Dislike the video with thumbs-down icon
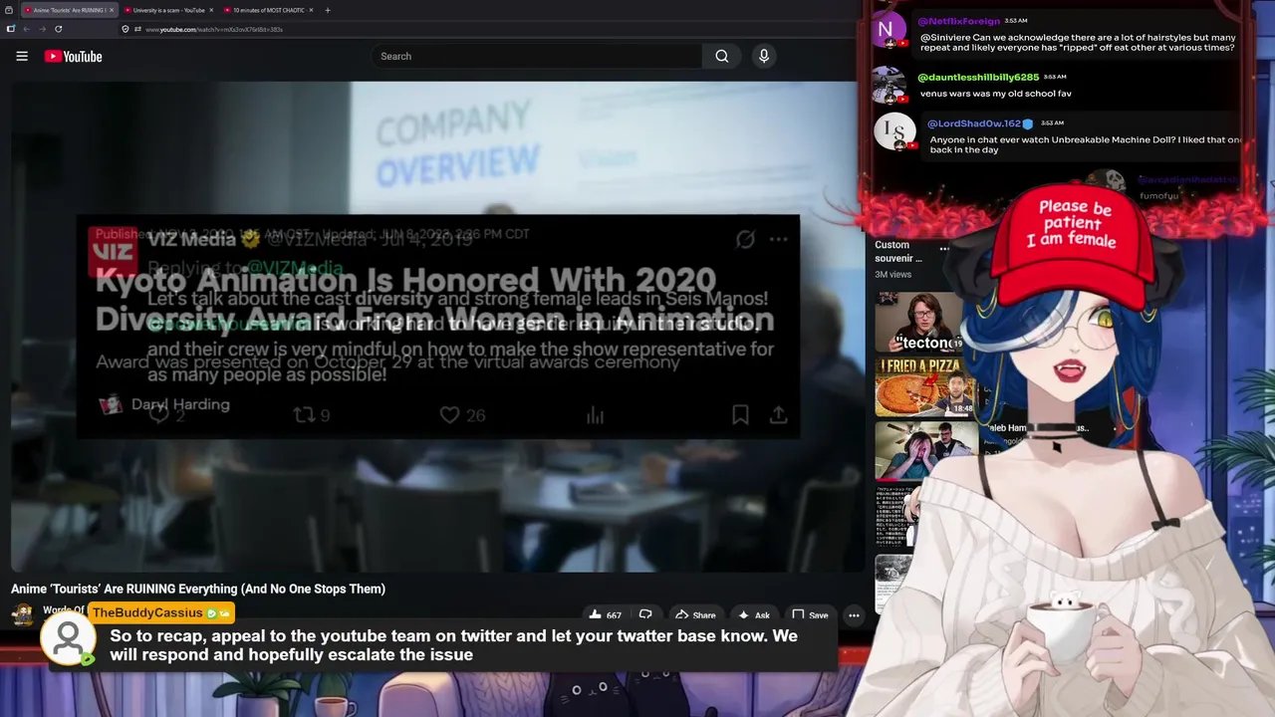The image size is (1275, 717). coord(645,615)
